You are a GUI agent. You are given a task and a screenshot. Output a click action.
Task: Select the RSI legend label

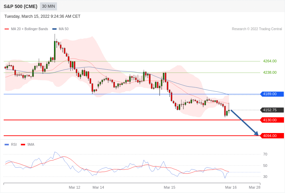tap(14, 145)
